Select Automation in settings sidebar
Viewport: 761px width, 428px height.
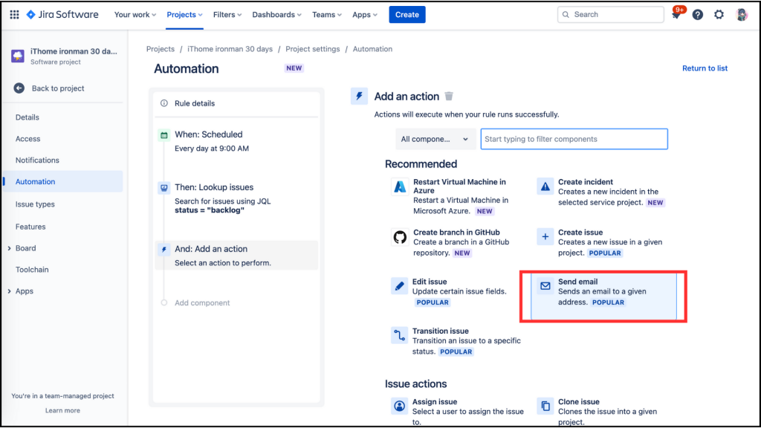[63, 181]
